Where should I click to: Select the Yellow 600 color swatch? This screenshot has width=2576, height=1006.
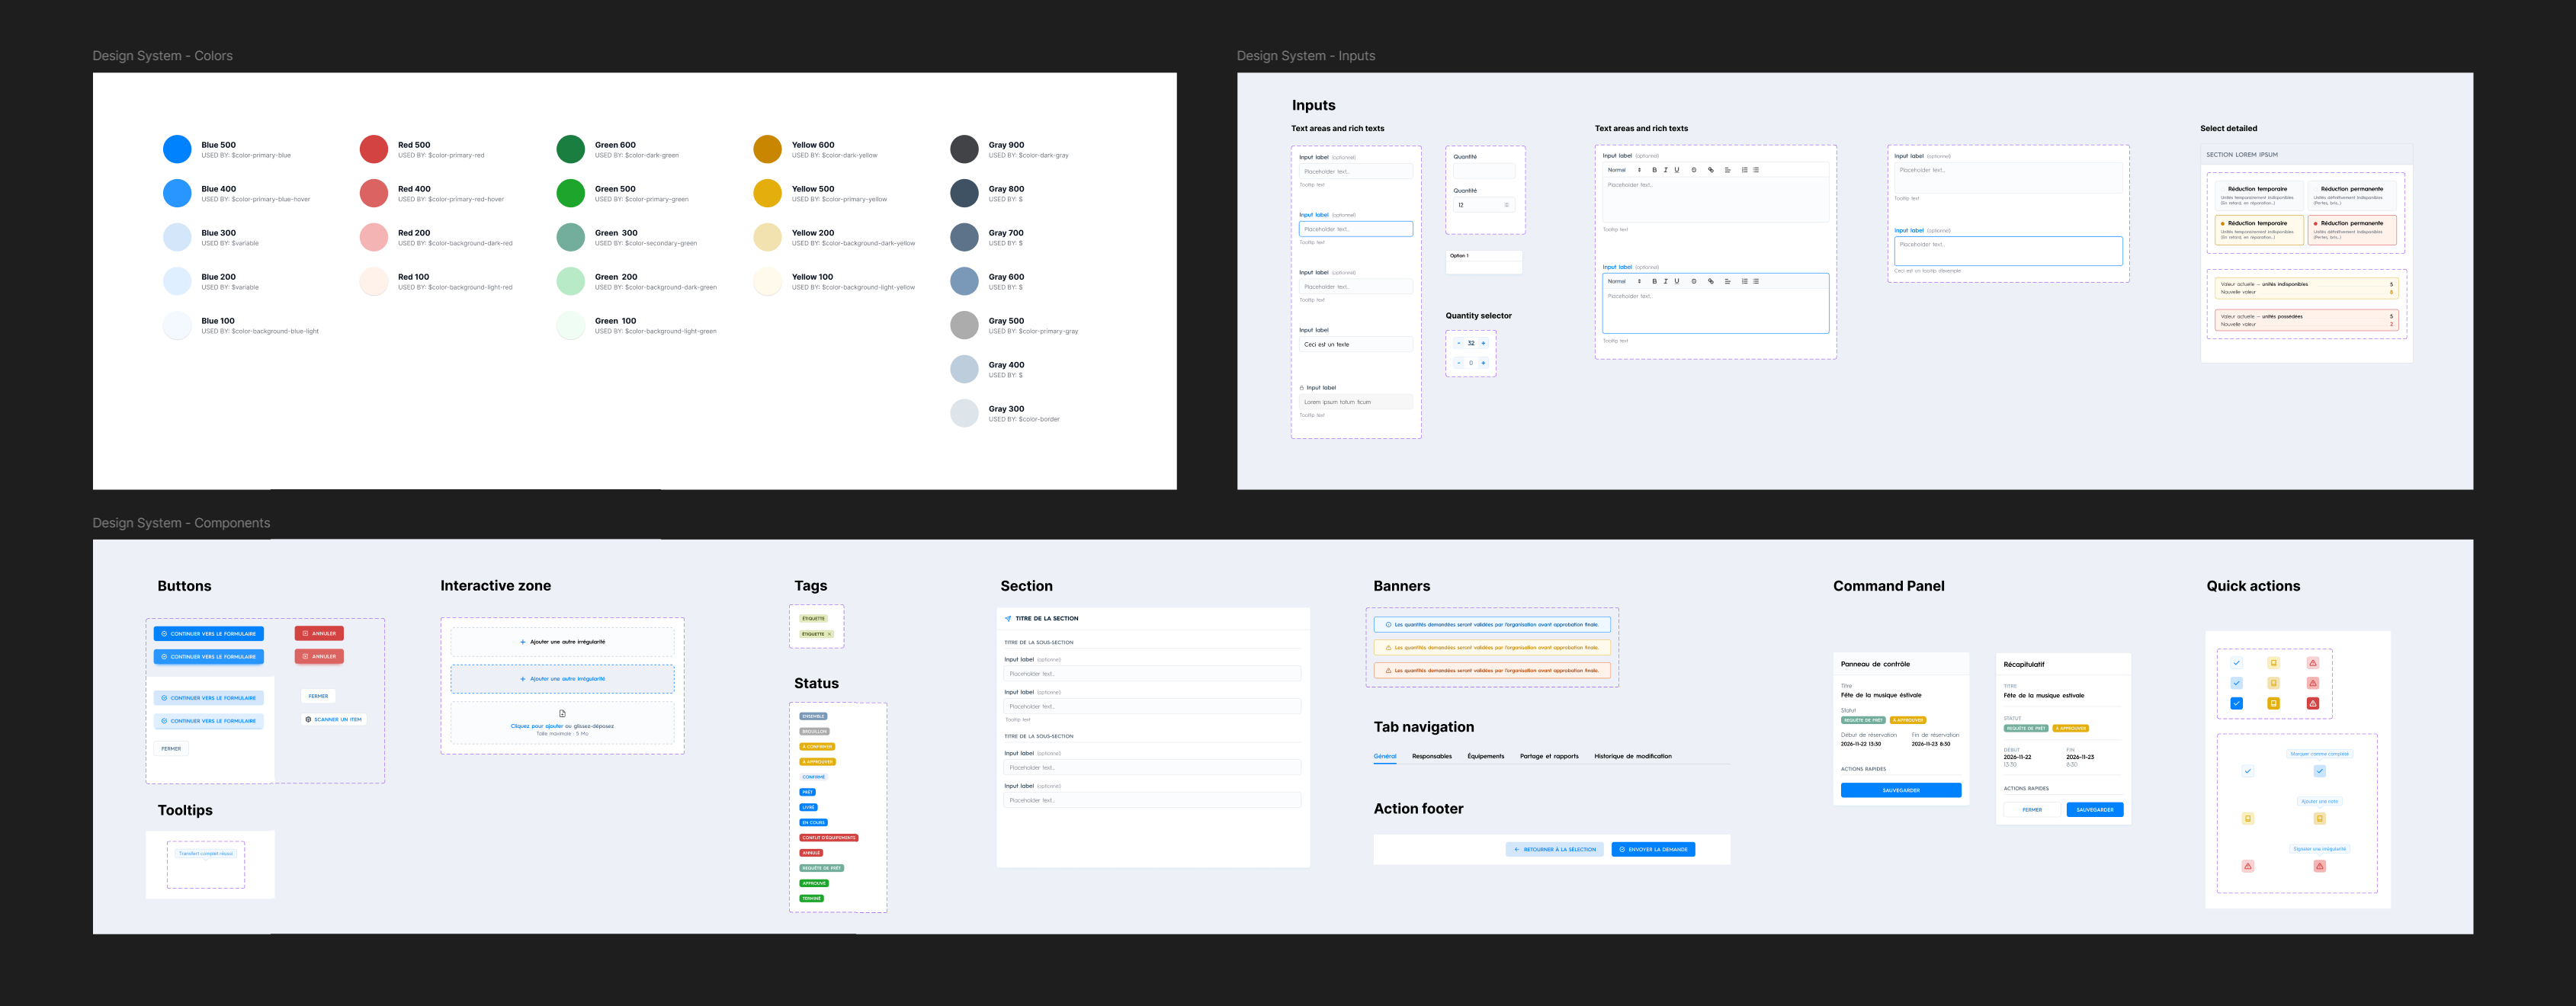click(x=767, y=149)
